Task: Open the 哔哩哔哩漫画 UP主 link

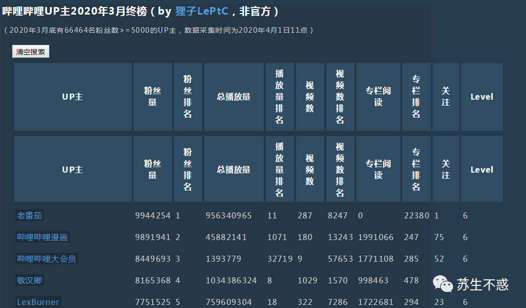Action: [42, 237]
